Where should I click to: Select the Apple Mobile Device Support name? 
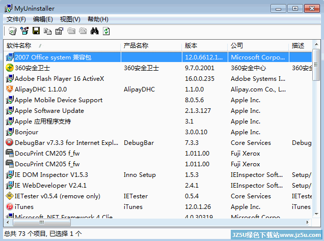(x=59, y=100)
